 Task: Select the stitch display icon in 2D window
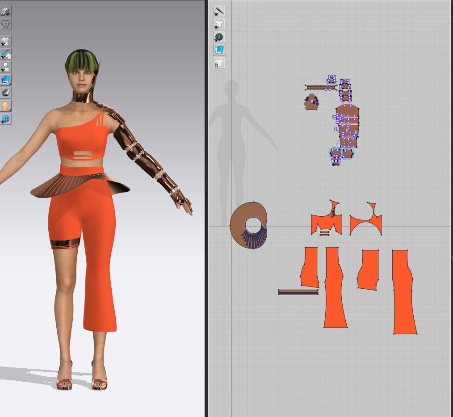tap(218, 11)
